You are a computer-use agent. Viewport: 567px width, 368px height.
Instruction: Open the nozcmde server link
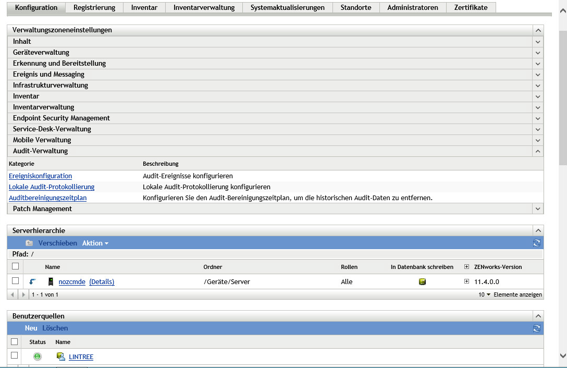(x=72, y=281)
